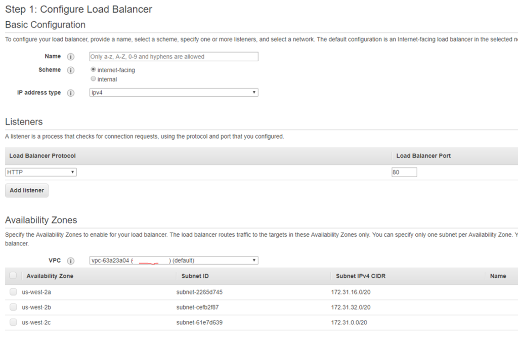Click the info icon next to Name

point(70,56)
